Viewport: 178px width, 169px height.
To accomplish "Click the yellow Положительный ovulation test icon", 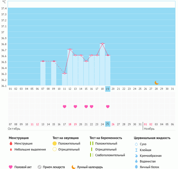I will 55,144.
